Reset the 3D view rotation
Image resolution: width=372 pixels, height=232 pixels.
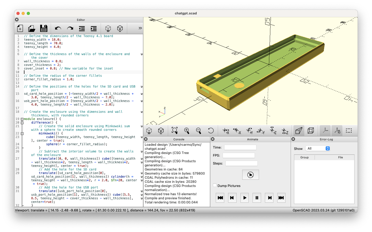(x=211, y=131)
